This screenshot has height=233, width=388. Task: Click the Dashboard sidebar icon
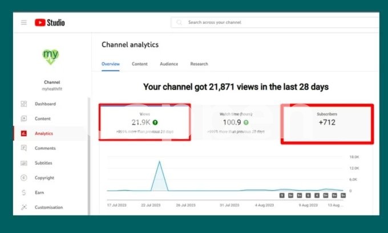(x=24, y=104)
